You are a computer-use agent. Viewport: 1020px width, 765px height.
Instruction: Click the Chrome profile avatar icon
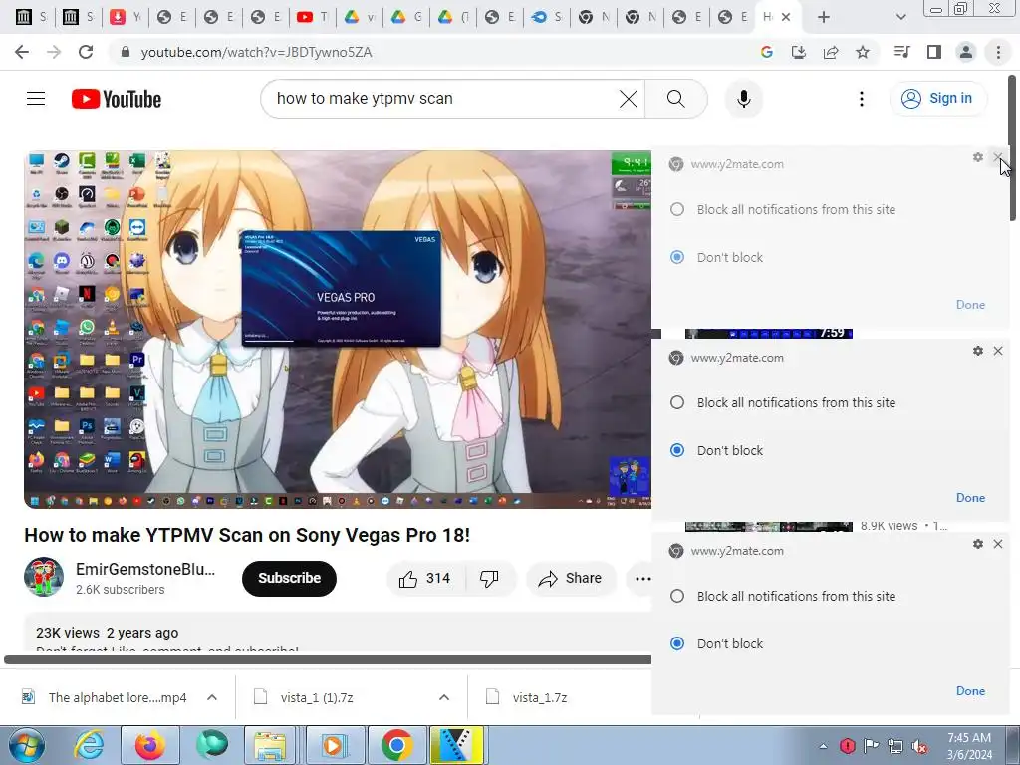tap(966, 52)
